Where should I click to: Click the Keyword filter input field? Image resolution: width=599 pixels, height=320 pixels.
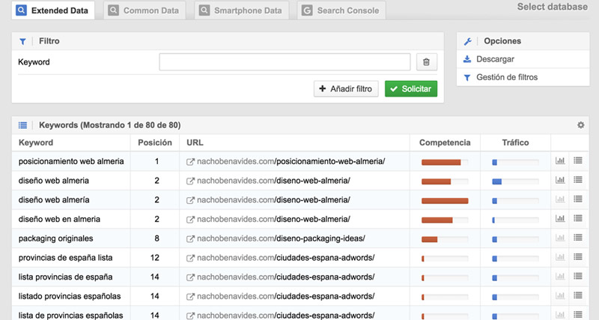pos(285,62)
